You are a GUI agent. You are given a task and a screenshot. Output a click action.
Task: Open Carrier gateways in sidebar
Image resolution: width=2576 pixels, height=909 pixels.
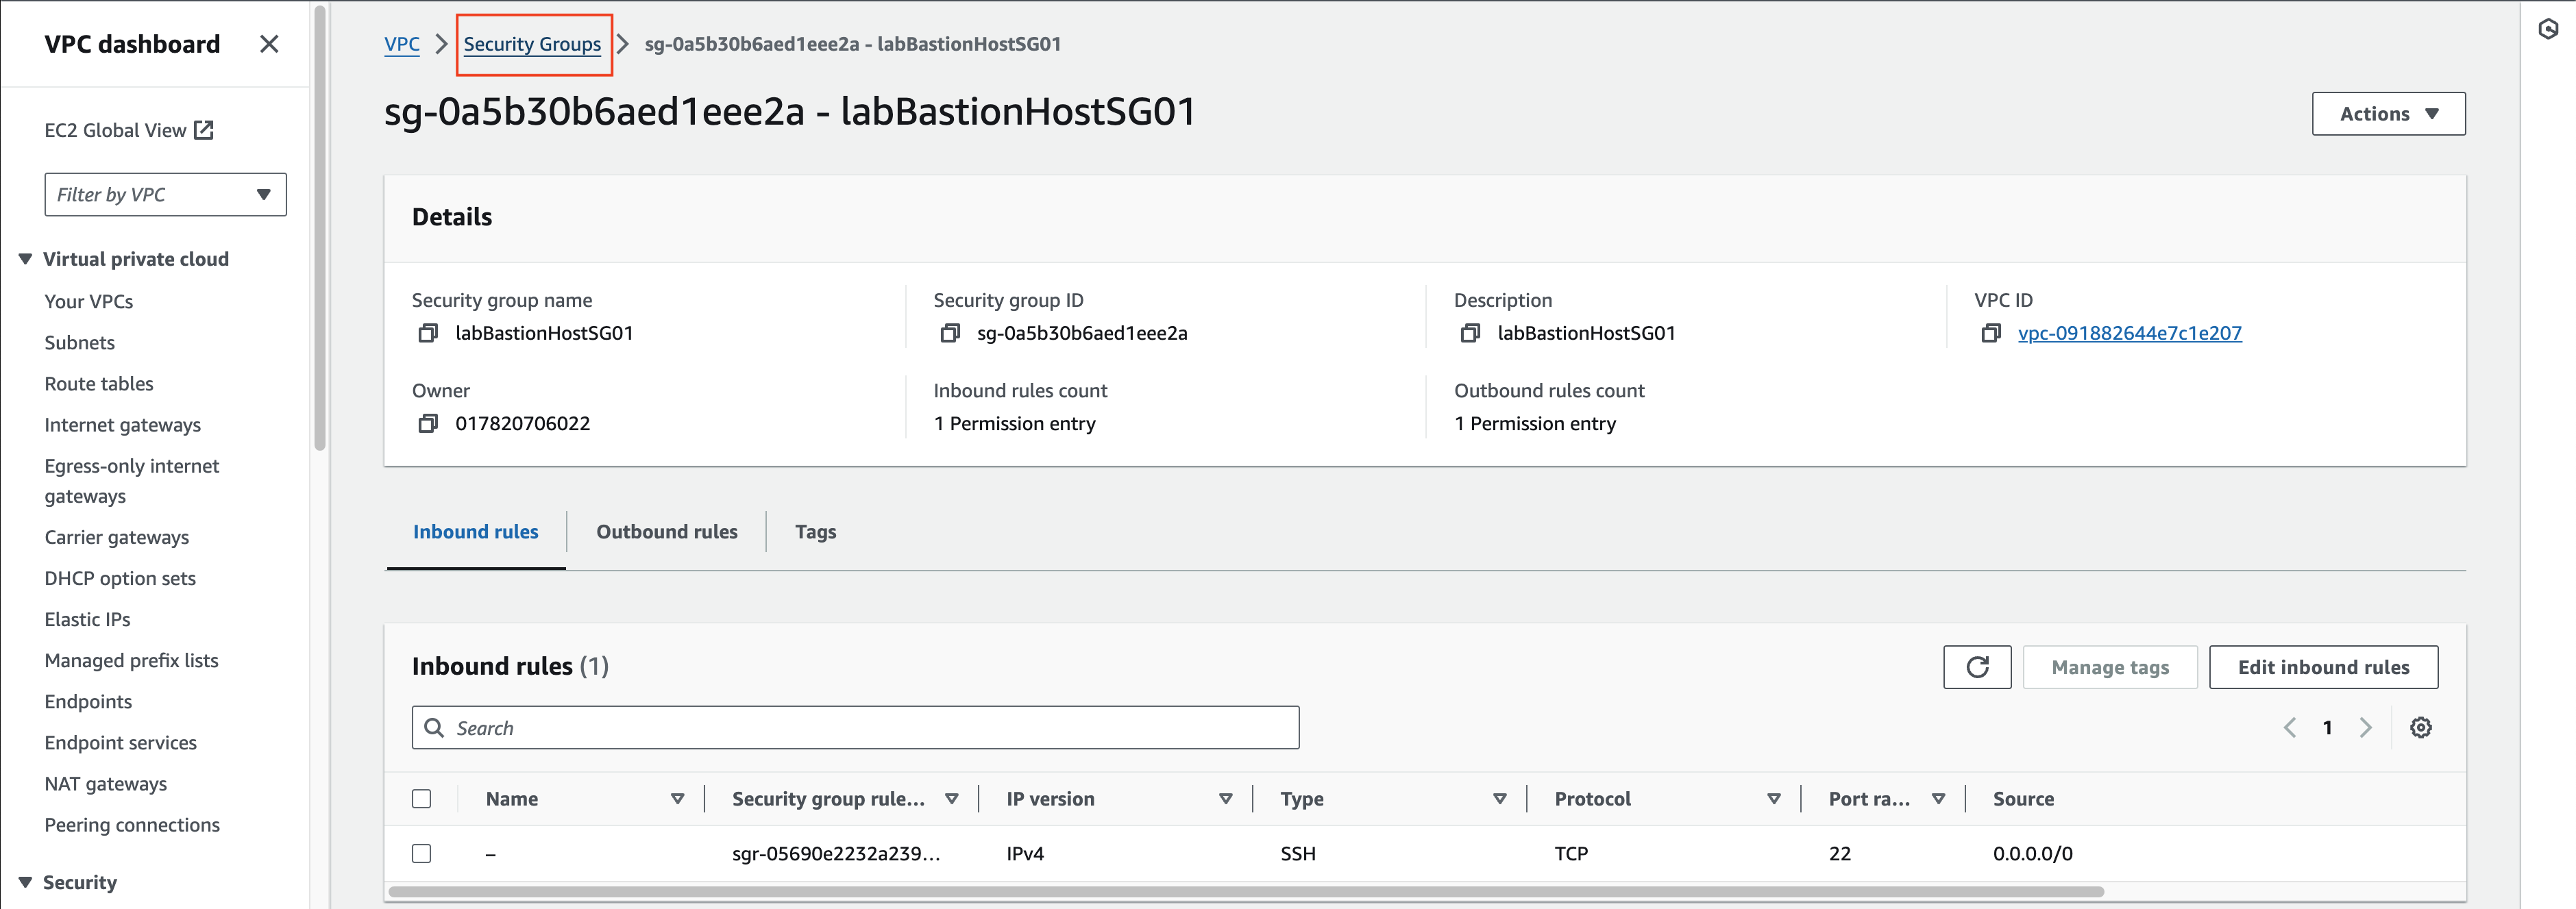pyautogui.click(x=117, y=537)
